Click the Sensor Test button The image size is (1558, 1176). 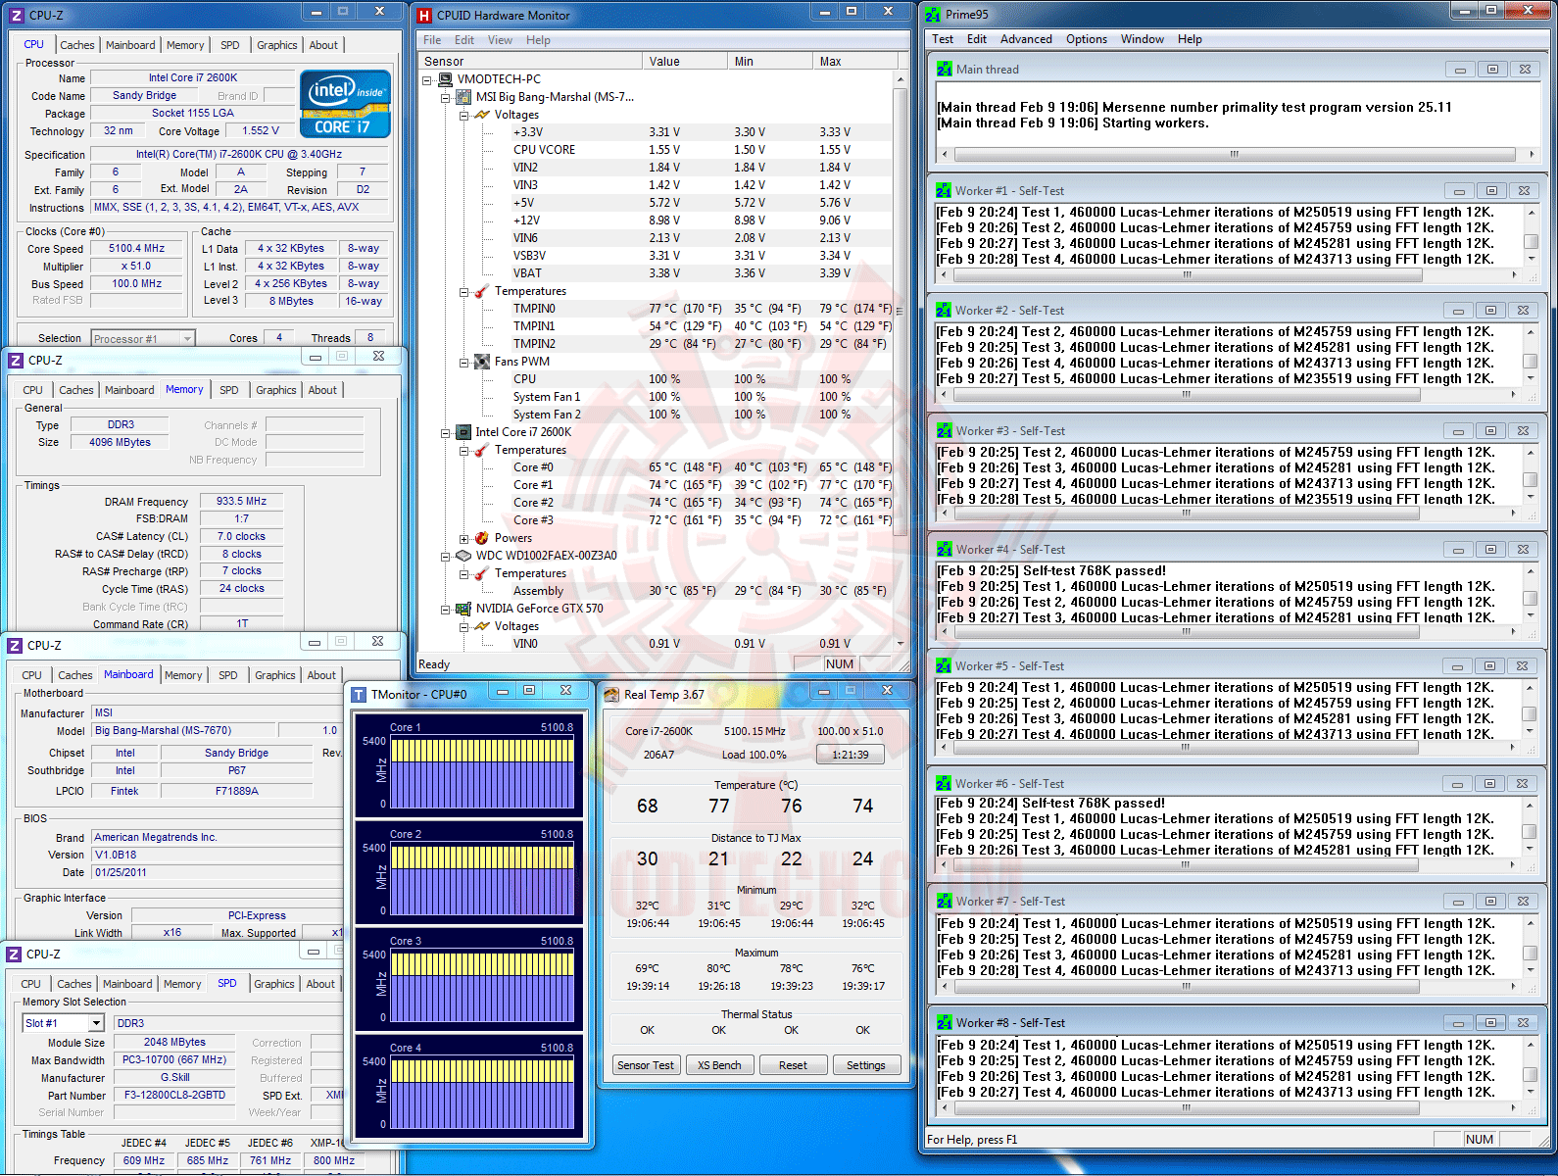coord(646,1065)
